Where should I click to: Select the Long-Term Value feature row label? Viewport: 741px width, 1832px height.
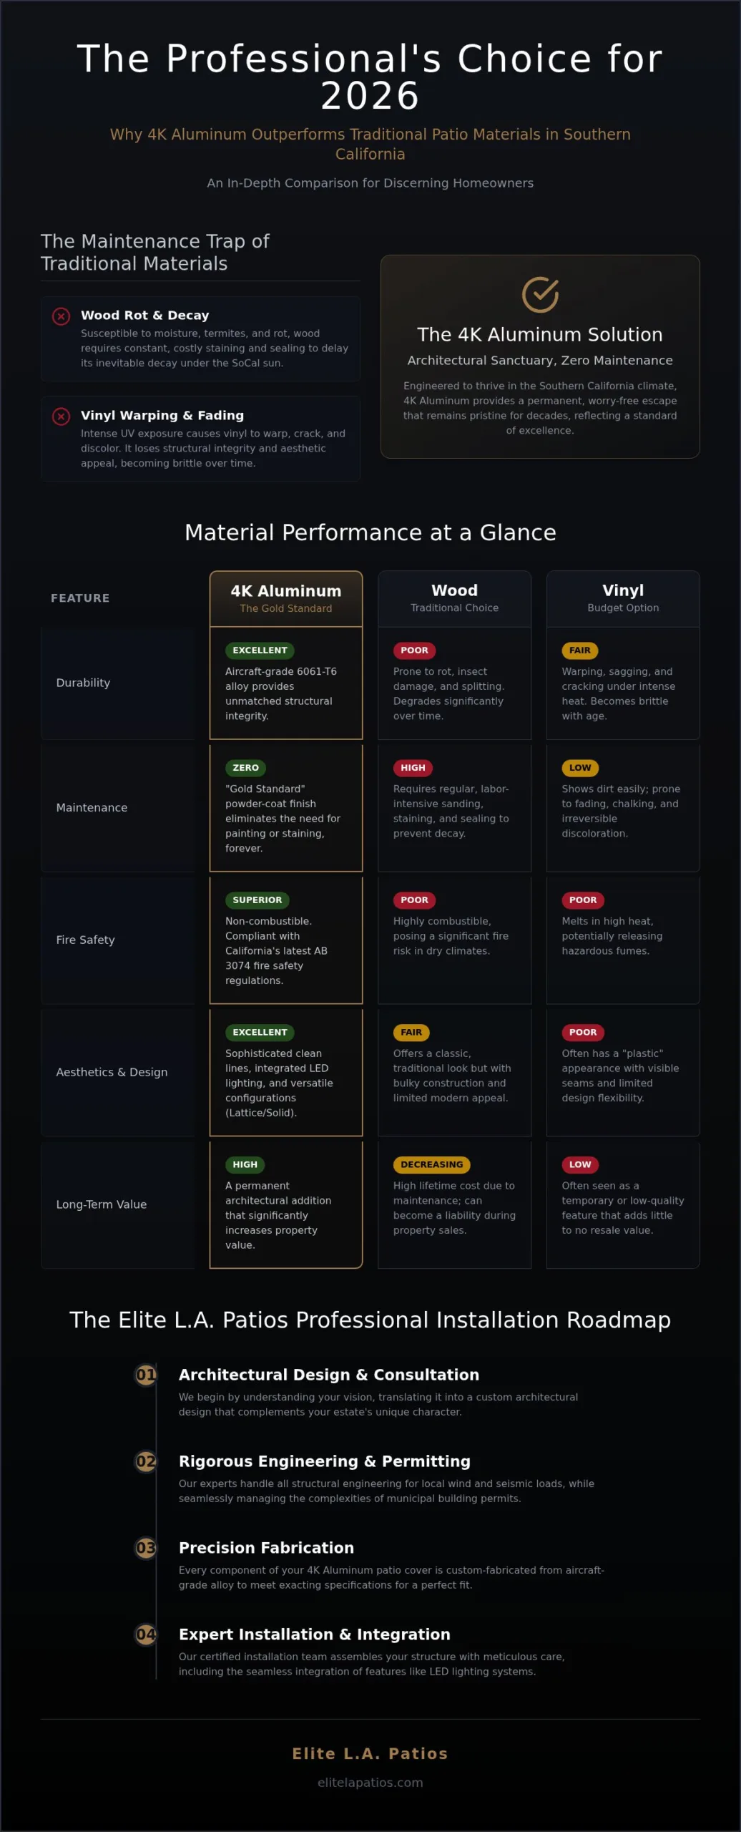pos(102,1204)
